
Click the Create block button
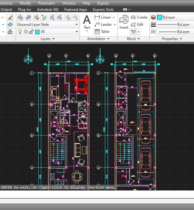coord(139,17)
